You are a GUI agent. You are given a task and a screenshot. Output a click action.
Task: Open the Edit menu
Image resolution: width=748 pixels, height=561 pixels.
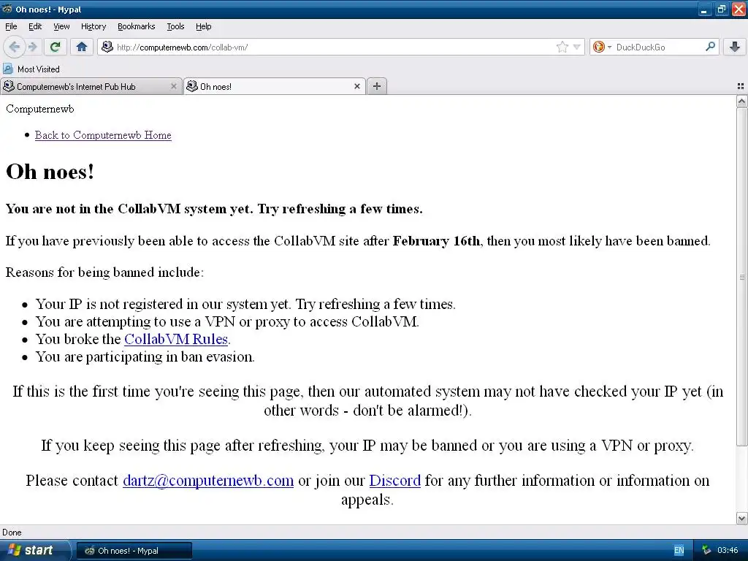35,26
